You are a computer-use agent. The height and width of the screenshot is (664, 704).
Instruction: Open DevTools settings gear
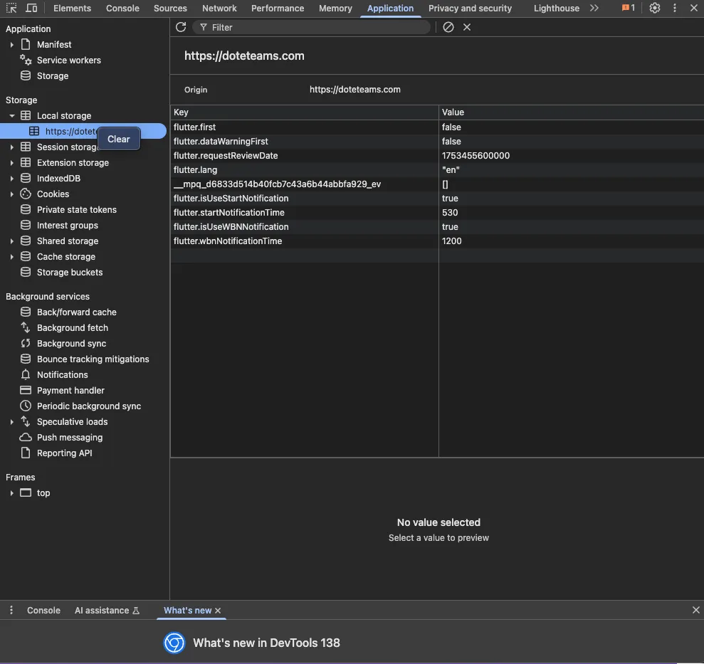pos(655,8)
